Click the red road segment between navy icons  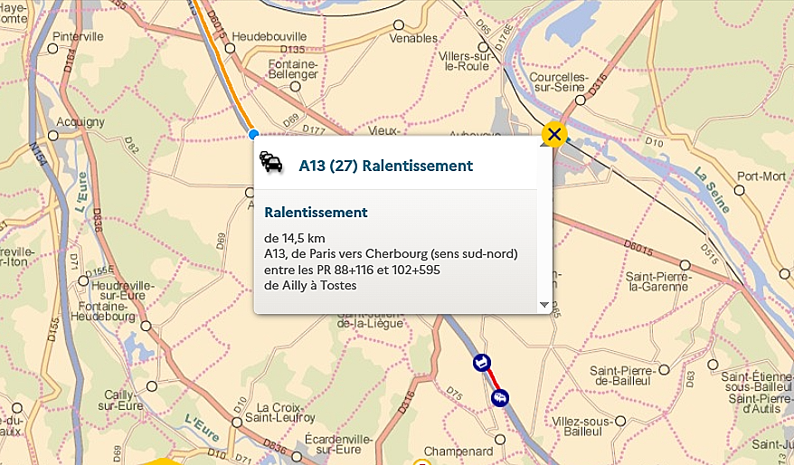(491, 380)
